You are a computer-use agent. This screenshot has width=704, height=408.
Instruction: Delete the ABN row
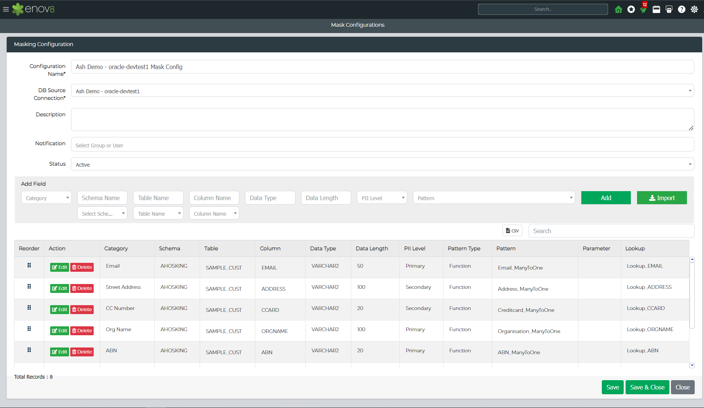82,352
